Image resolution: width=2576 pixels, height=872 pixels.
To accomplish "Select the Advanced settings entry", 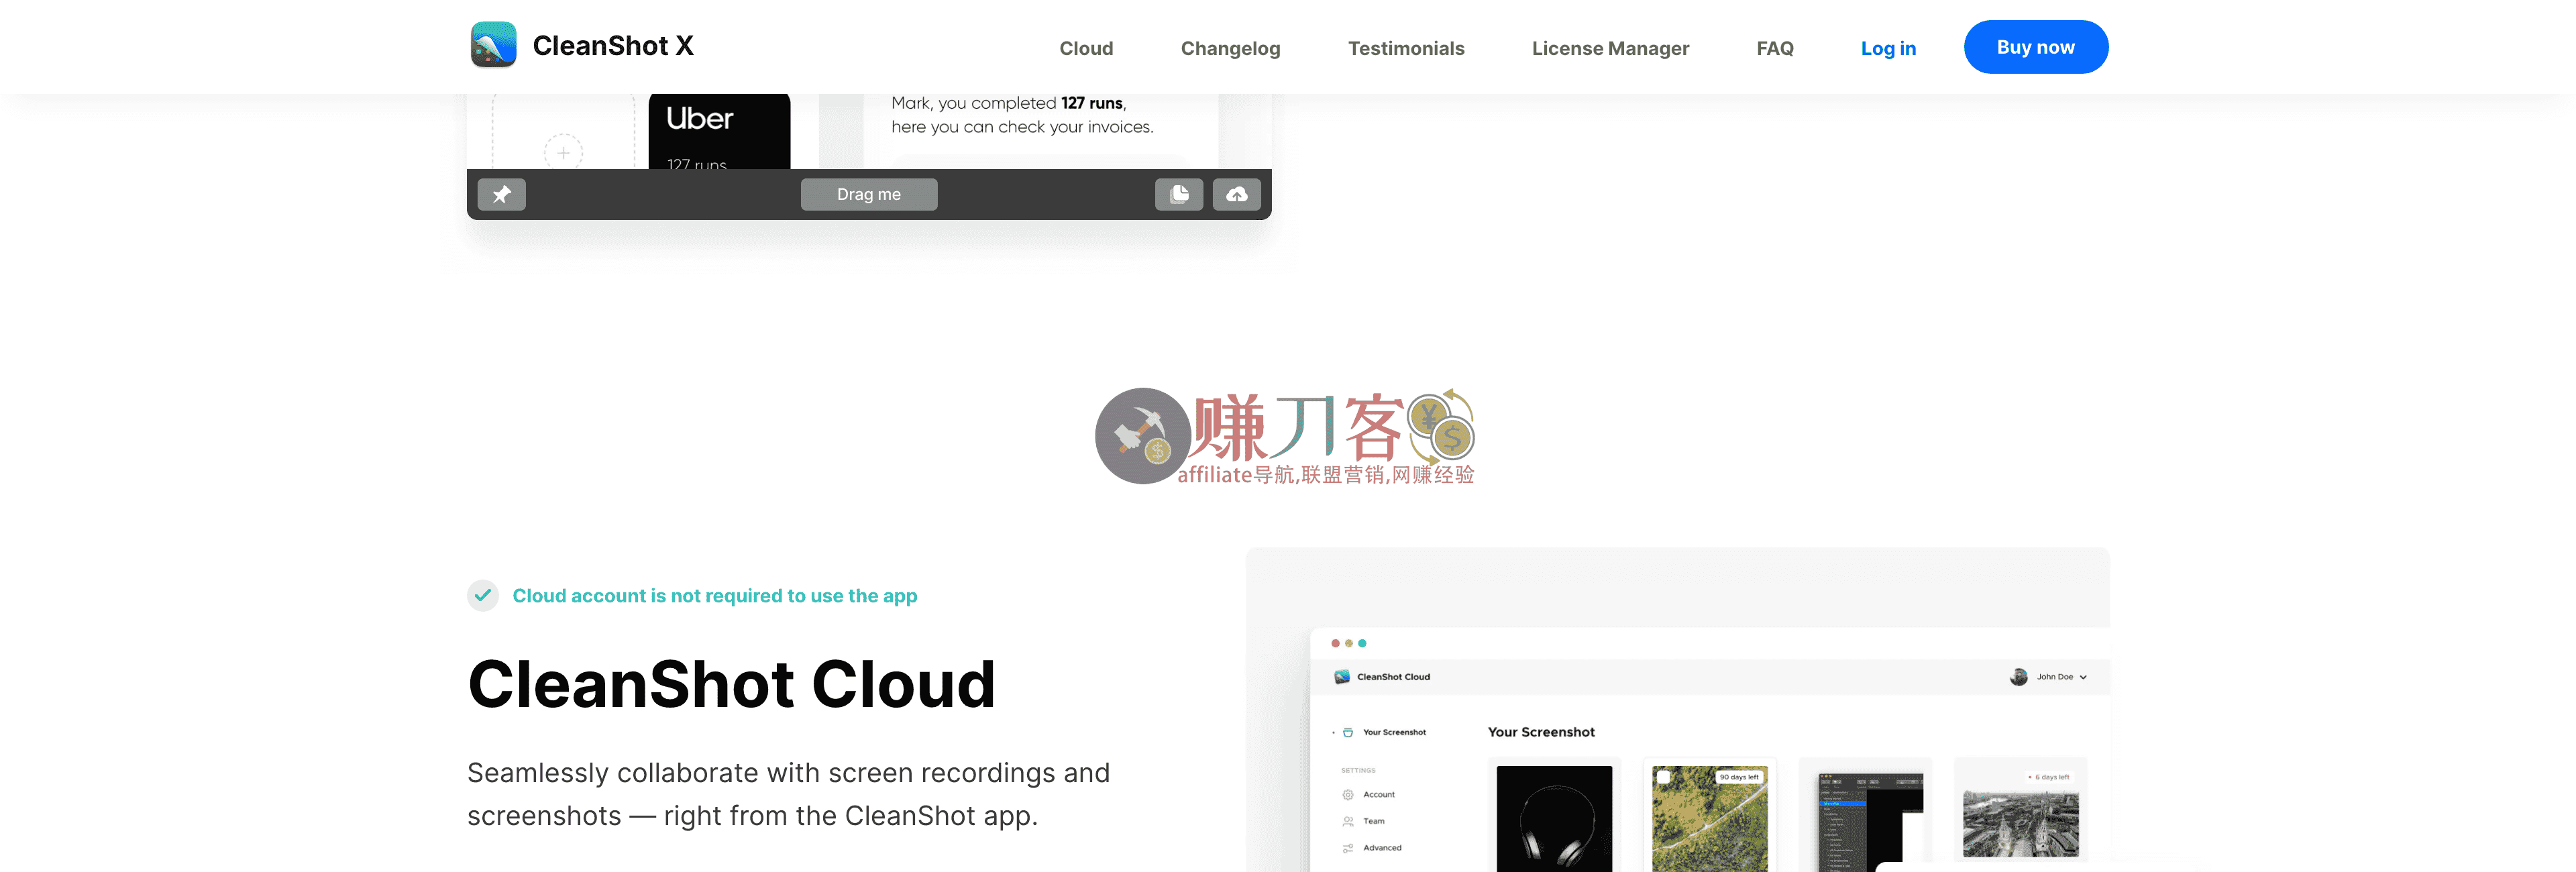I will tap(1382, 848).
